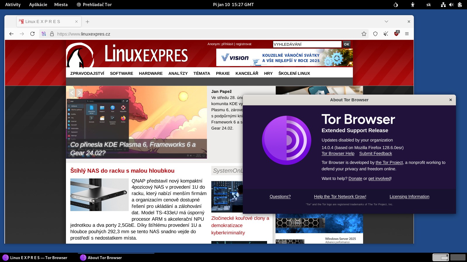Open the shield security level icon
The height and width of the screenshot is (262, 467).
[375, 34]
